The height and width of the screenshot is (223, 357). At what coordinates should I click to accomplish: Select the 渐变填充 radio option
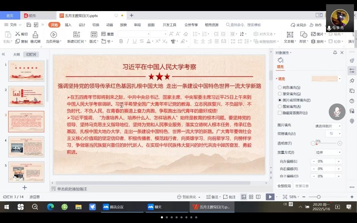pos(280,94)
